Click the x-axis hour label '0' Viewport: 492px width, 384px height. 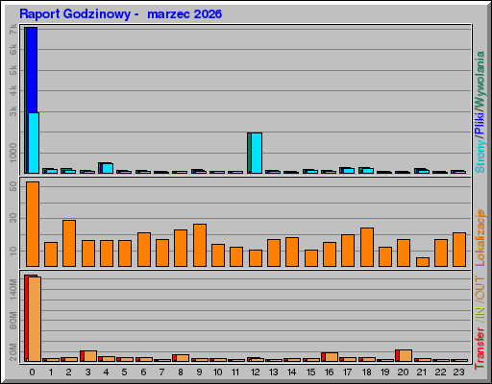click(32, 372)
